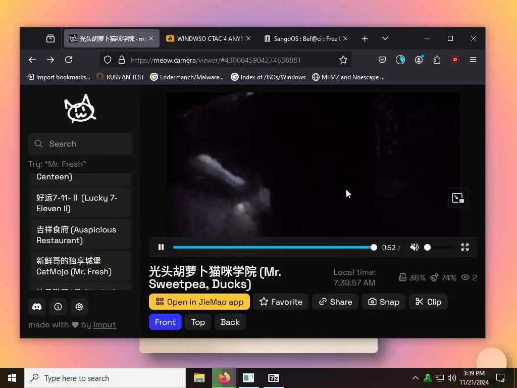Click the Share button
This screenshot has width=517, height=388.
point(335,302)
